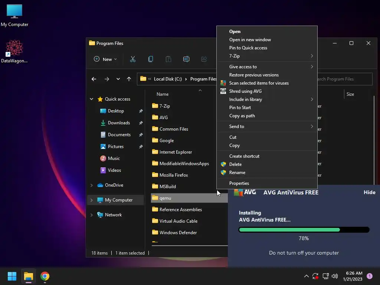Image resolution: width=380 pixels, height=285 pixels.
Task: Open the notification badge
Action: (370, 276)
